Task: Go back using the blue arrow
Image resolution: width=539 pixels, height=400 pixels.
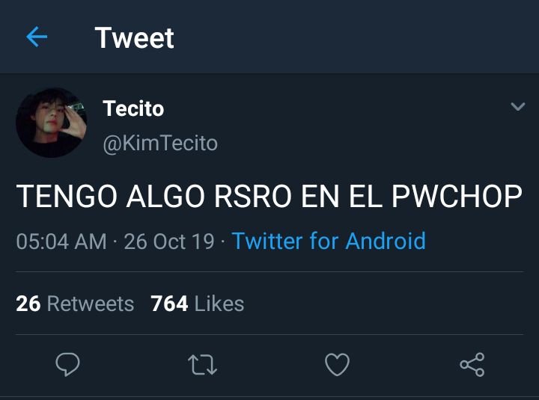Action: [x=37, y=37]
